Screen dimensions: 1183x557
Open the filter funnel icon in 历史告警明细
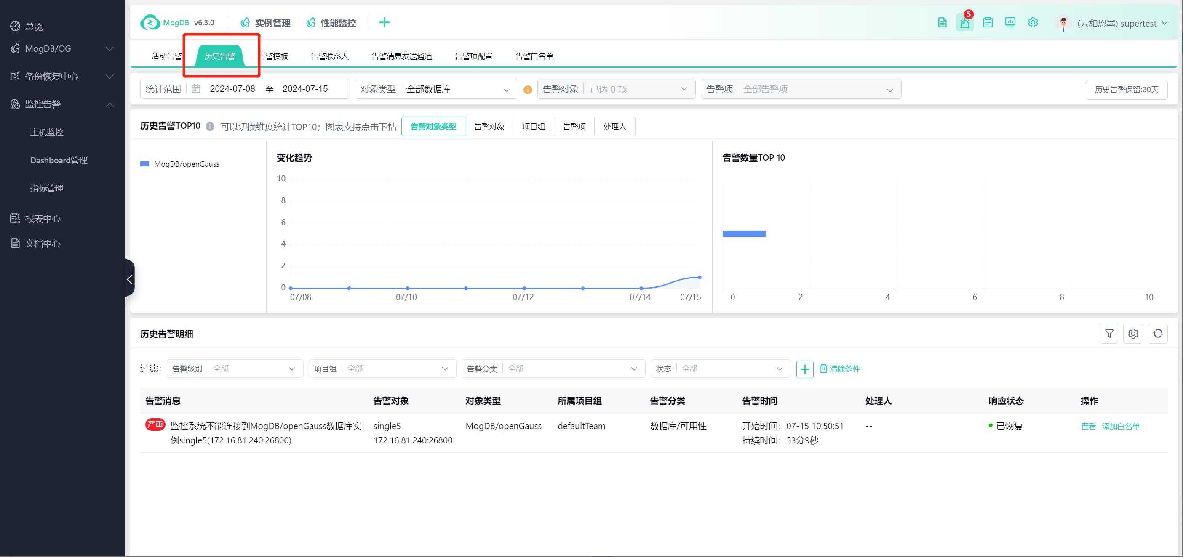tap(1108, 334)
